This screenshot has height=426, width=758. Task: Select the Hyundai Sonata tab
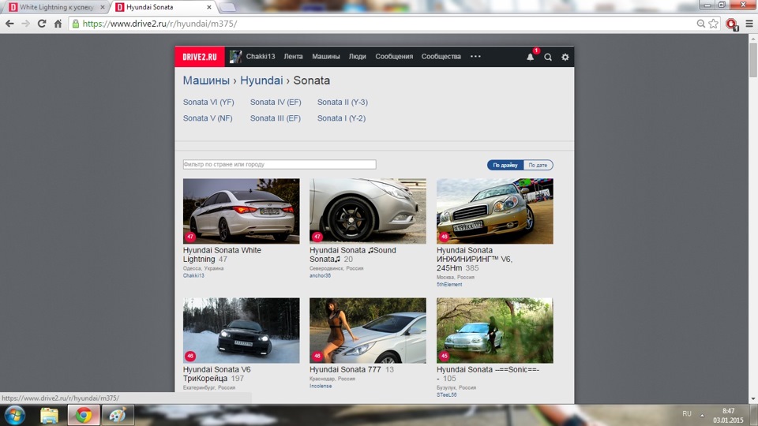163,7
